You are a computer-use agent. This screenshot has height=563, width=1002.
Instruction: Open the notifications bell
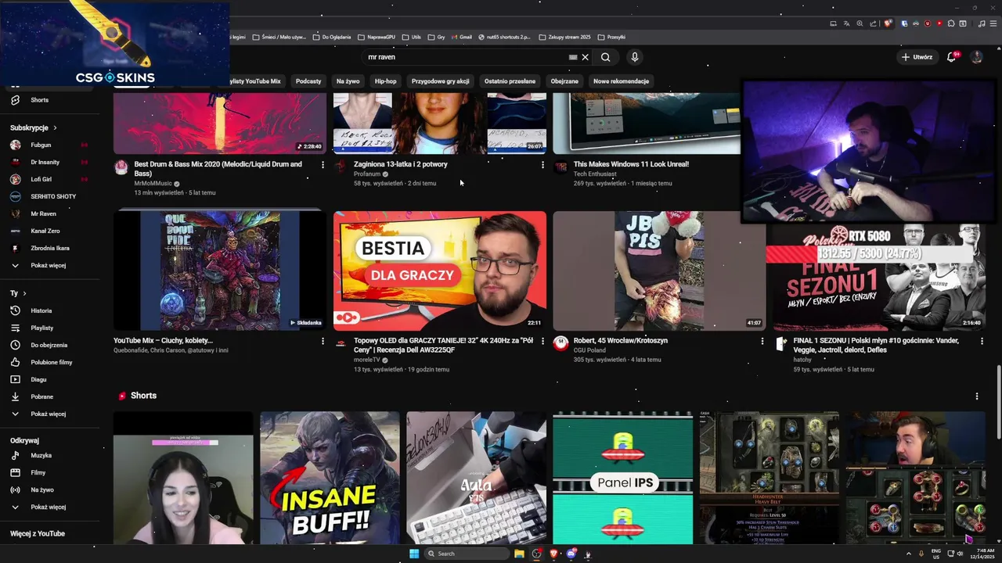click(x=952, y=57)
